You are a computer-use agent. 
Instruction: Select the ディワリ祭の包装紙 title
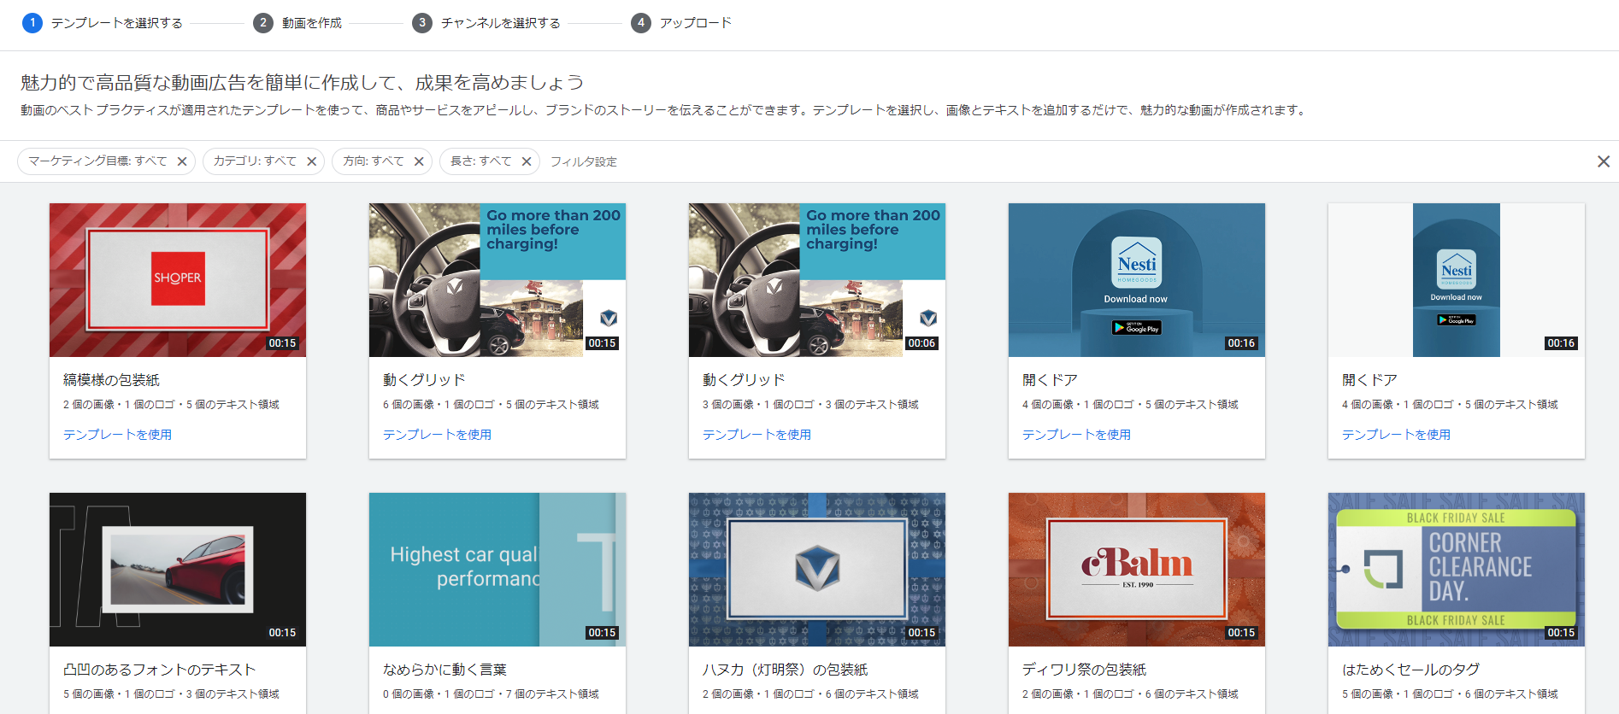coord(1084,670)
